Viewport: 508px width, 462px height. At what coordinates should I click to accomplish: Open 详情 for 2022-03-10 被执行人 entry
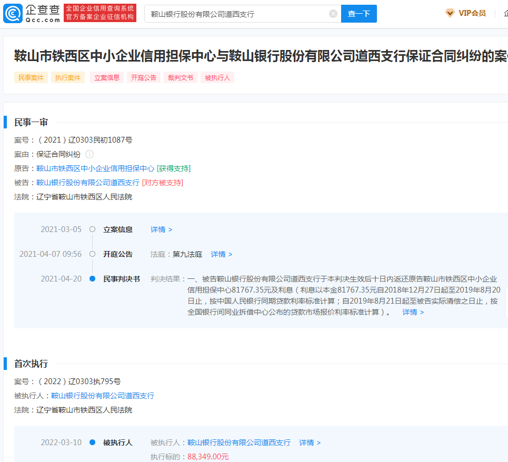pos(310,443)
